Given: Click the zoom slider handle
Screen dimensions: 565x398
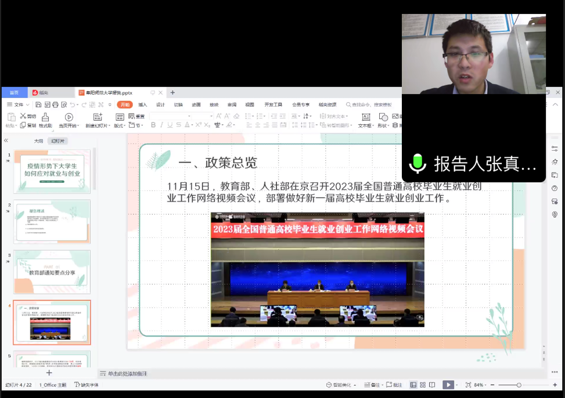Looking at the screenshot, I should pos(519,385).
